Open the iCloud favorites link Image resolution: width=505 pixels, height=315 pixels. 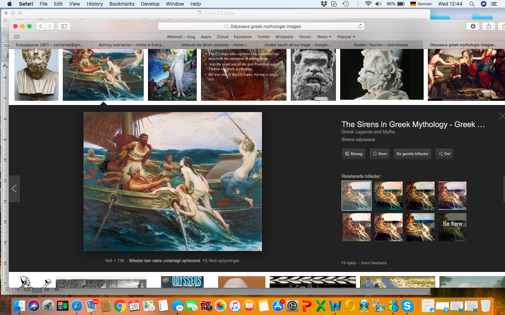coord(222,37)
